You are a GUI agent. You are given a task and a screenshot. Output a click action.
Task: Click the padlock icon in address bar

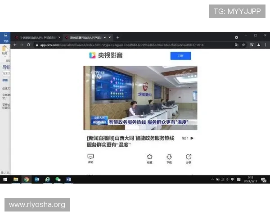coord(37,45)
